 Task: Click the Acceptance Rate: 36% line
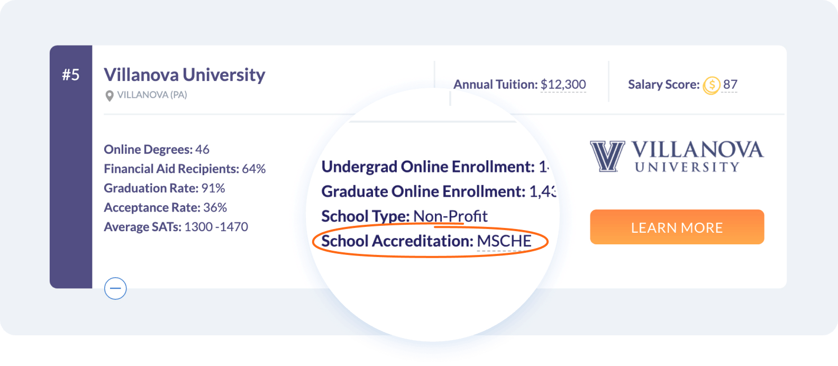pos(165,207)
